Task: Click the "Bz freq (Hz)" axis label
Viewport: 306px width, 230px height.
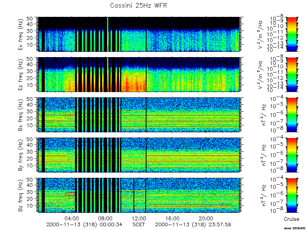Action: click(x=21, y=195)
